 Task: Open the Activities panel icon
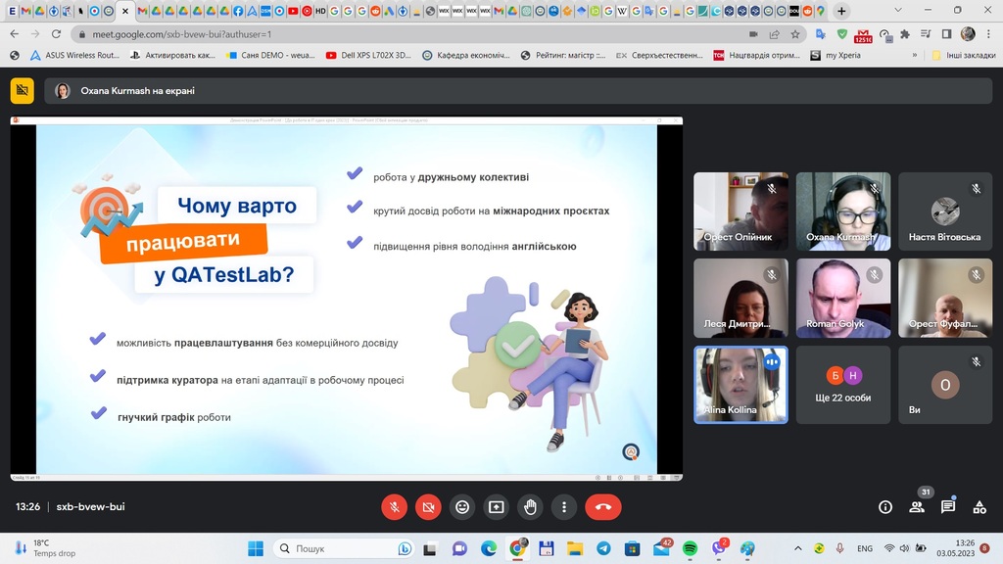979,507
